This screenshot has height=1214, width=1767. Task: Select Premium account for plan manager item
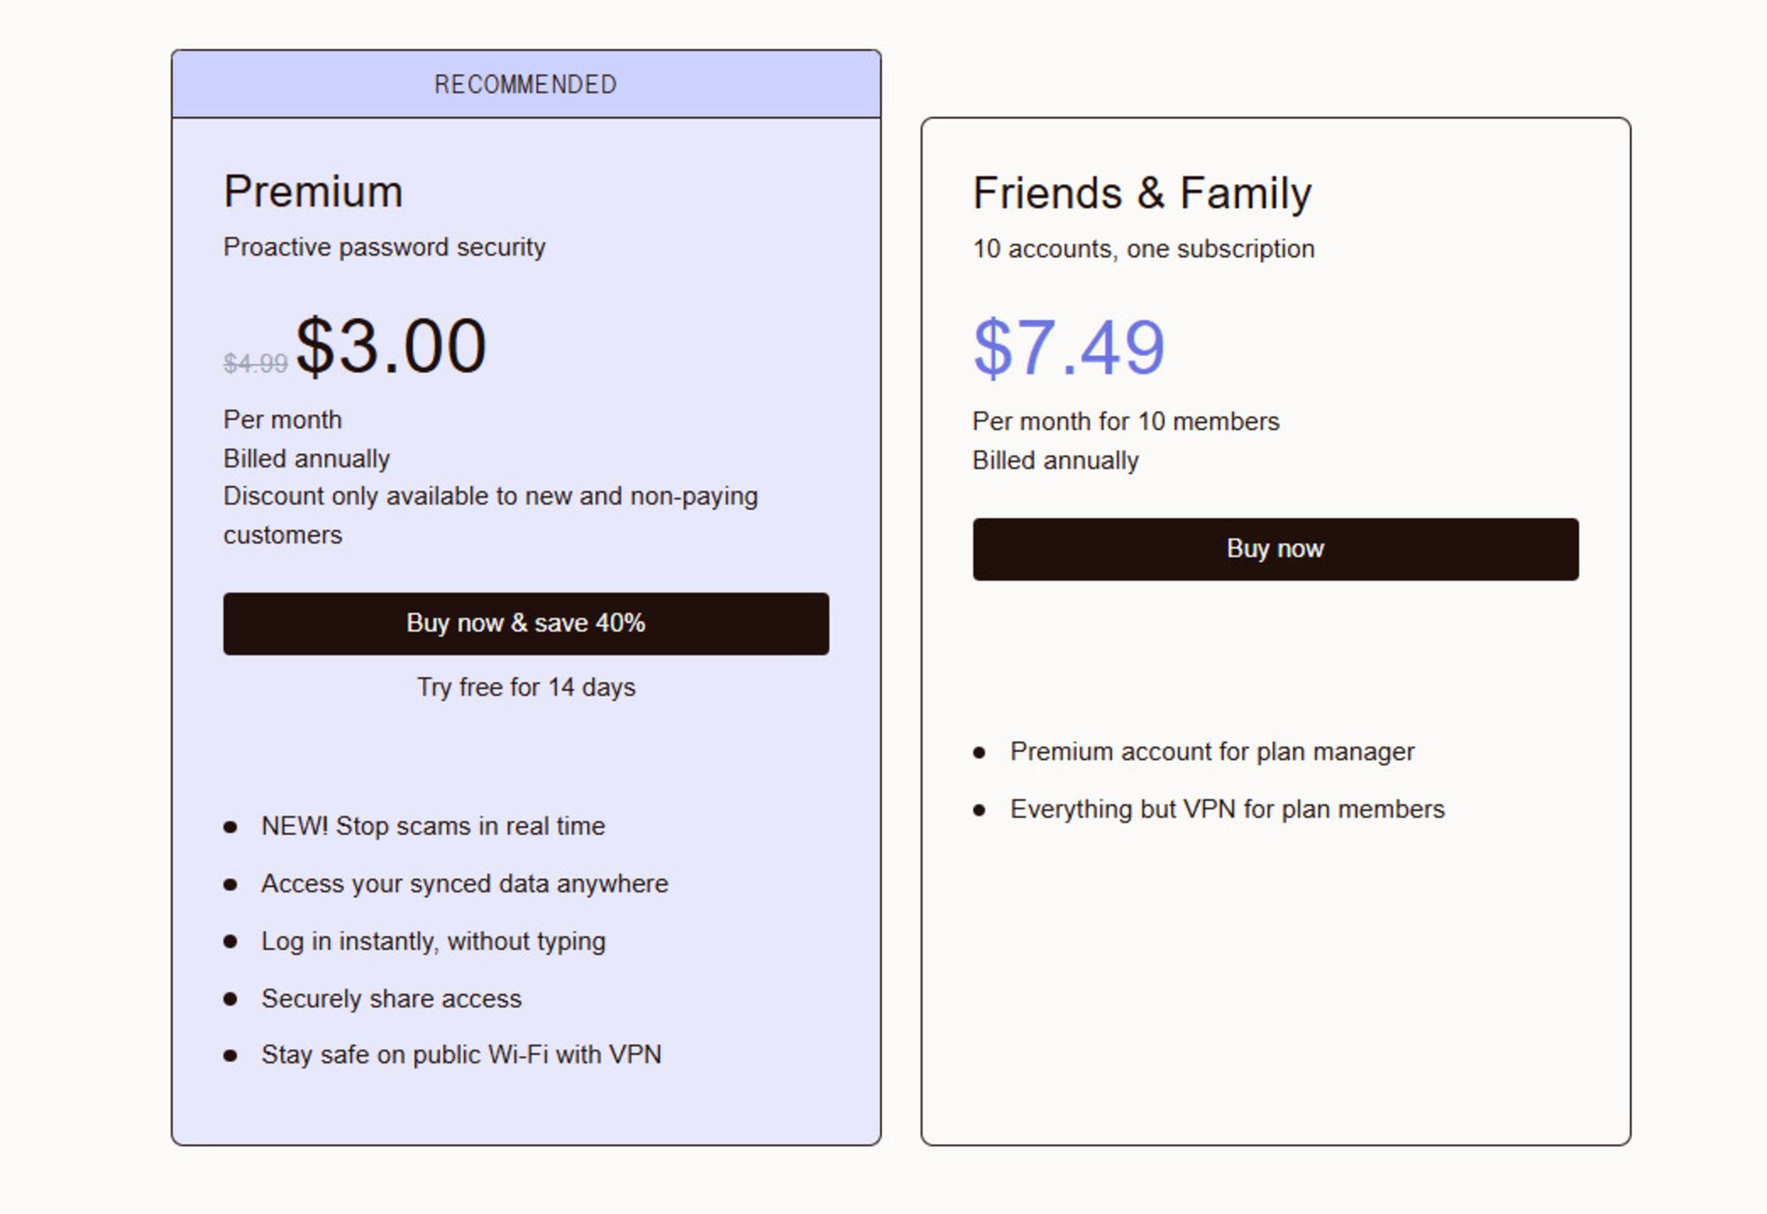1212,752
